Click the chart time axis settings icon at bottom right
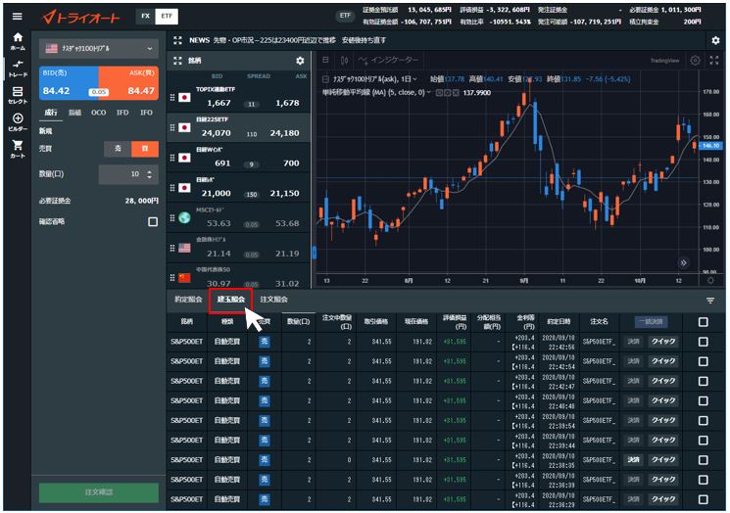730x513 pixels. pos(710,280)
